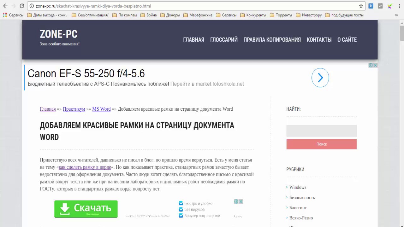
Task: Follow the Главная breadcrumb link
Action: [x=48, y=109]
